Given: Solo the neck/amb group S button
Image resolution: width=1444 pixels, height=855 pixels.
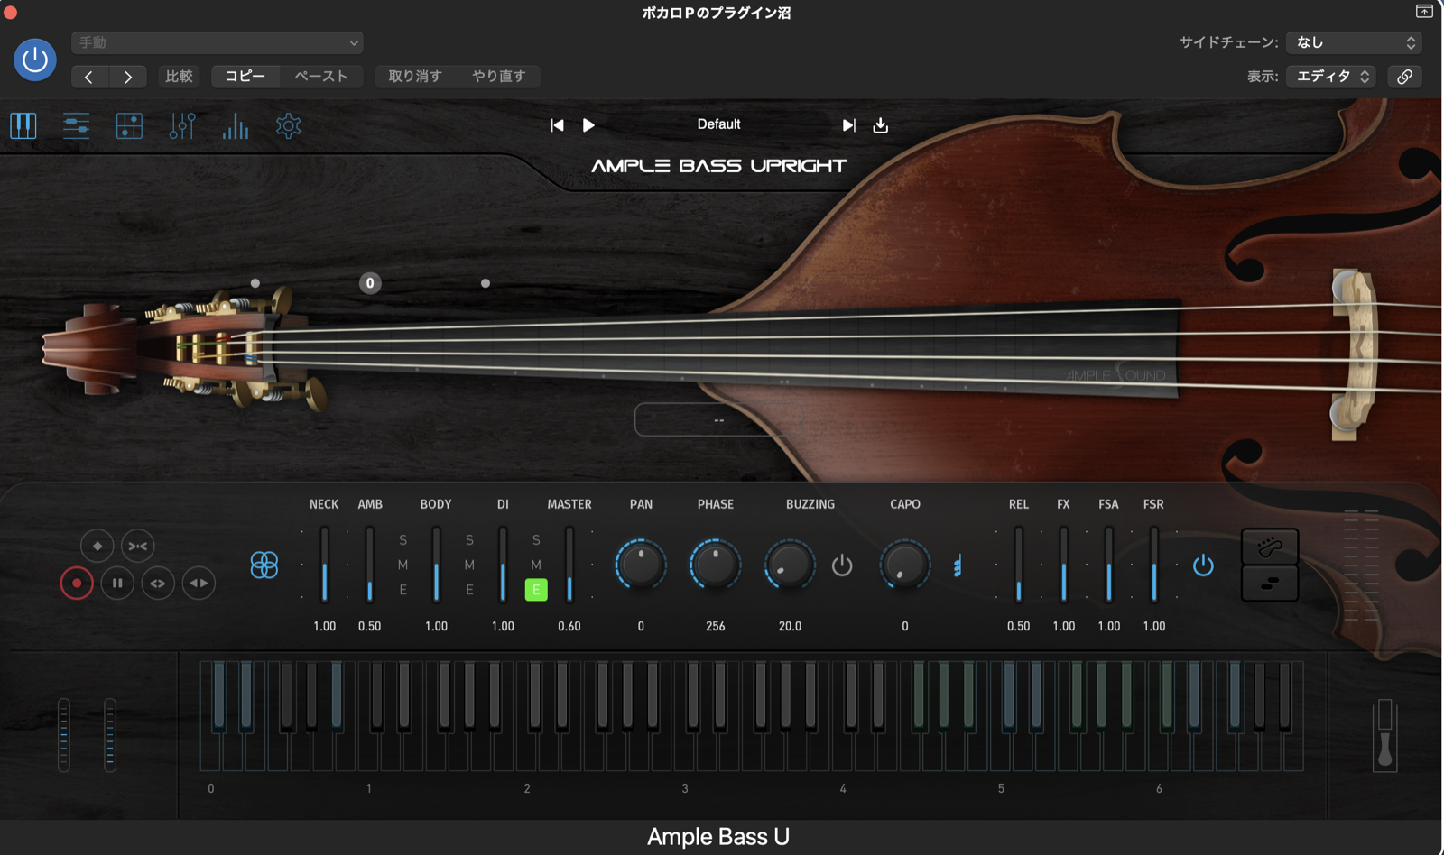Looking at the screenshot, I should pos(403,540).
